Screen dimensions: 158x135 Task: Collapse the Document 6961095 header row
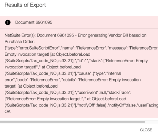pos(79,22)
